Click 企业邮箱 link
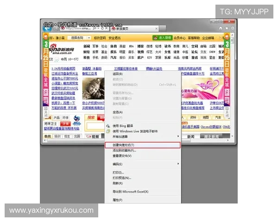This screenshot has width=278, height=222. click(x=208, y=38)
